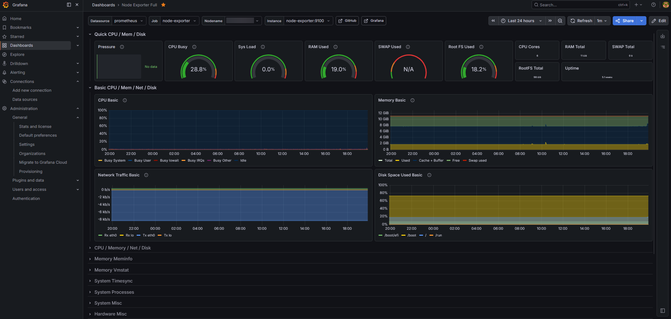Open Network Traffic Basic info icon
The image size is (671, 319).
click(x=146, y=175)
